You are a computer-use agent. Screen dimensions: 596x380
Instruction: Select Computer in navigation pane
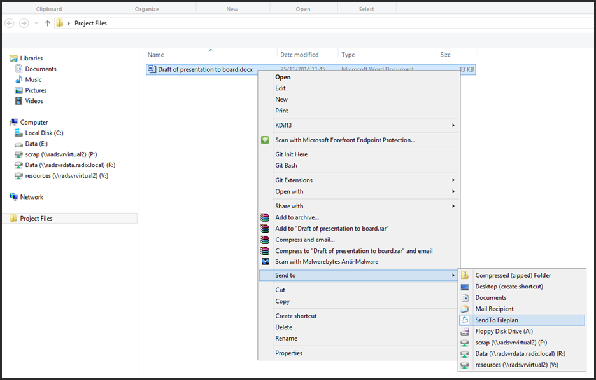(34, 122)
